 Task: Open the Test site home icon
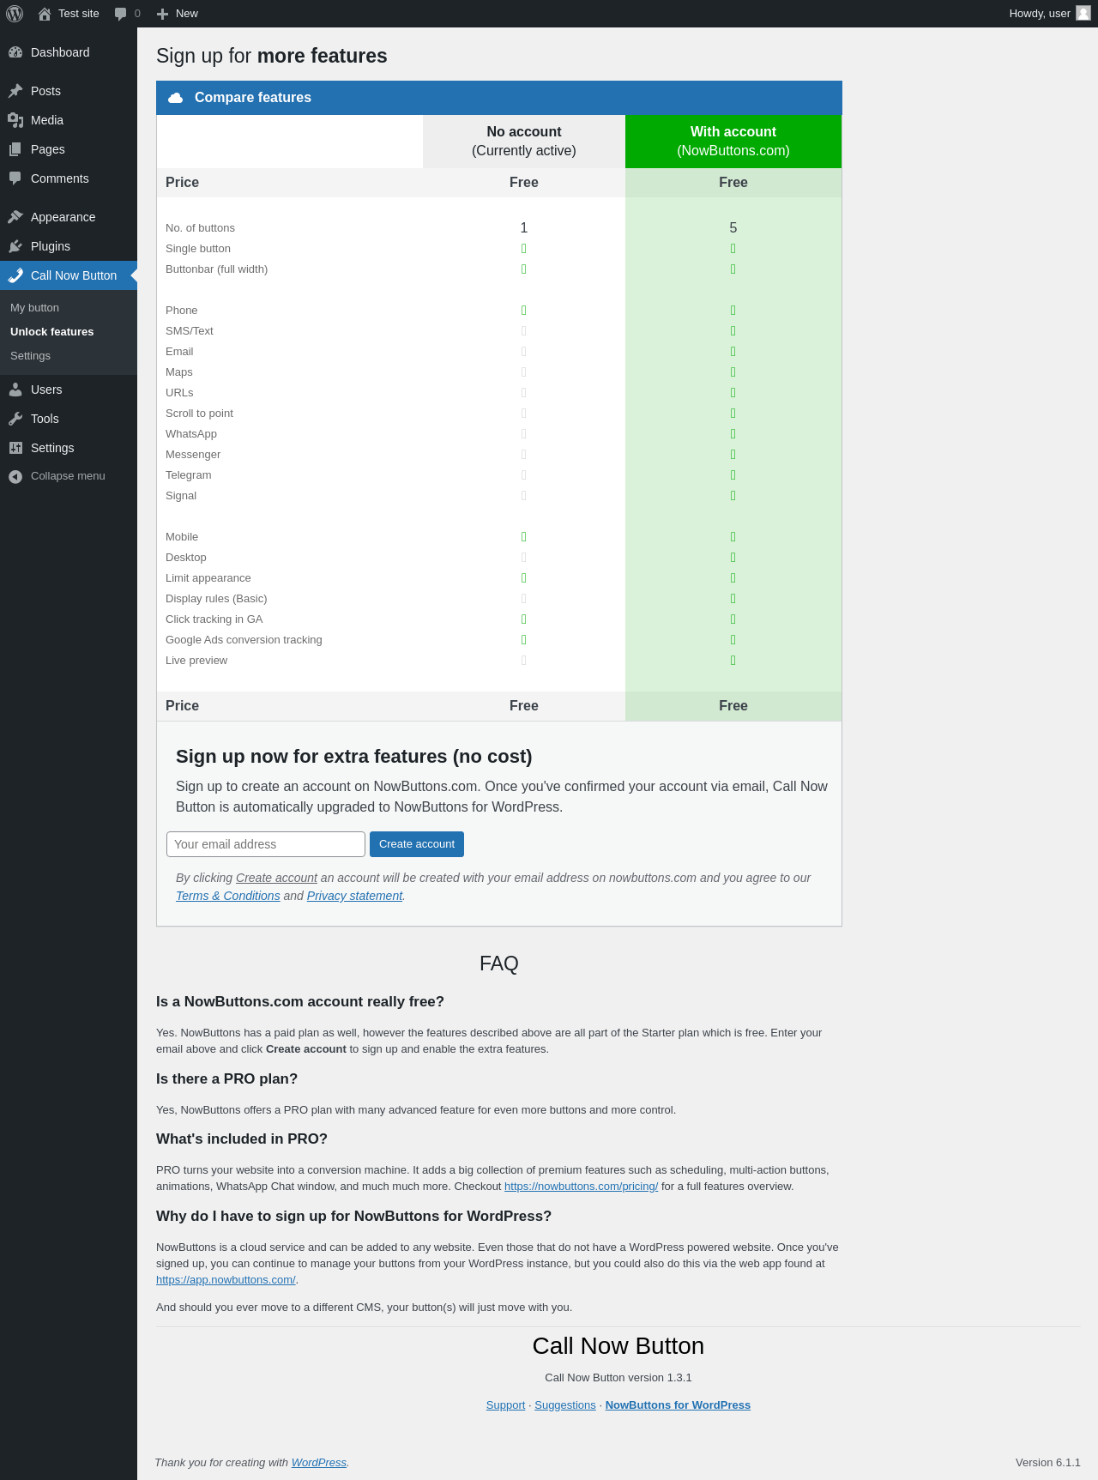pyautogui.click(x=45, y=14)
